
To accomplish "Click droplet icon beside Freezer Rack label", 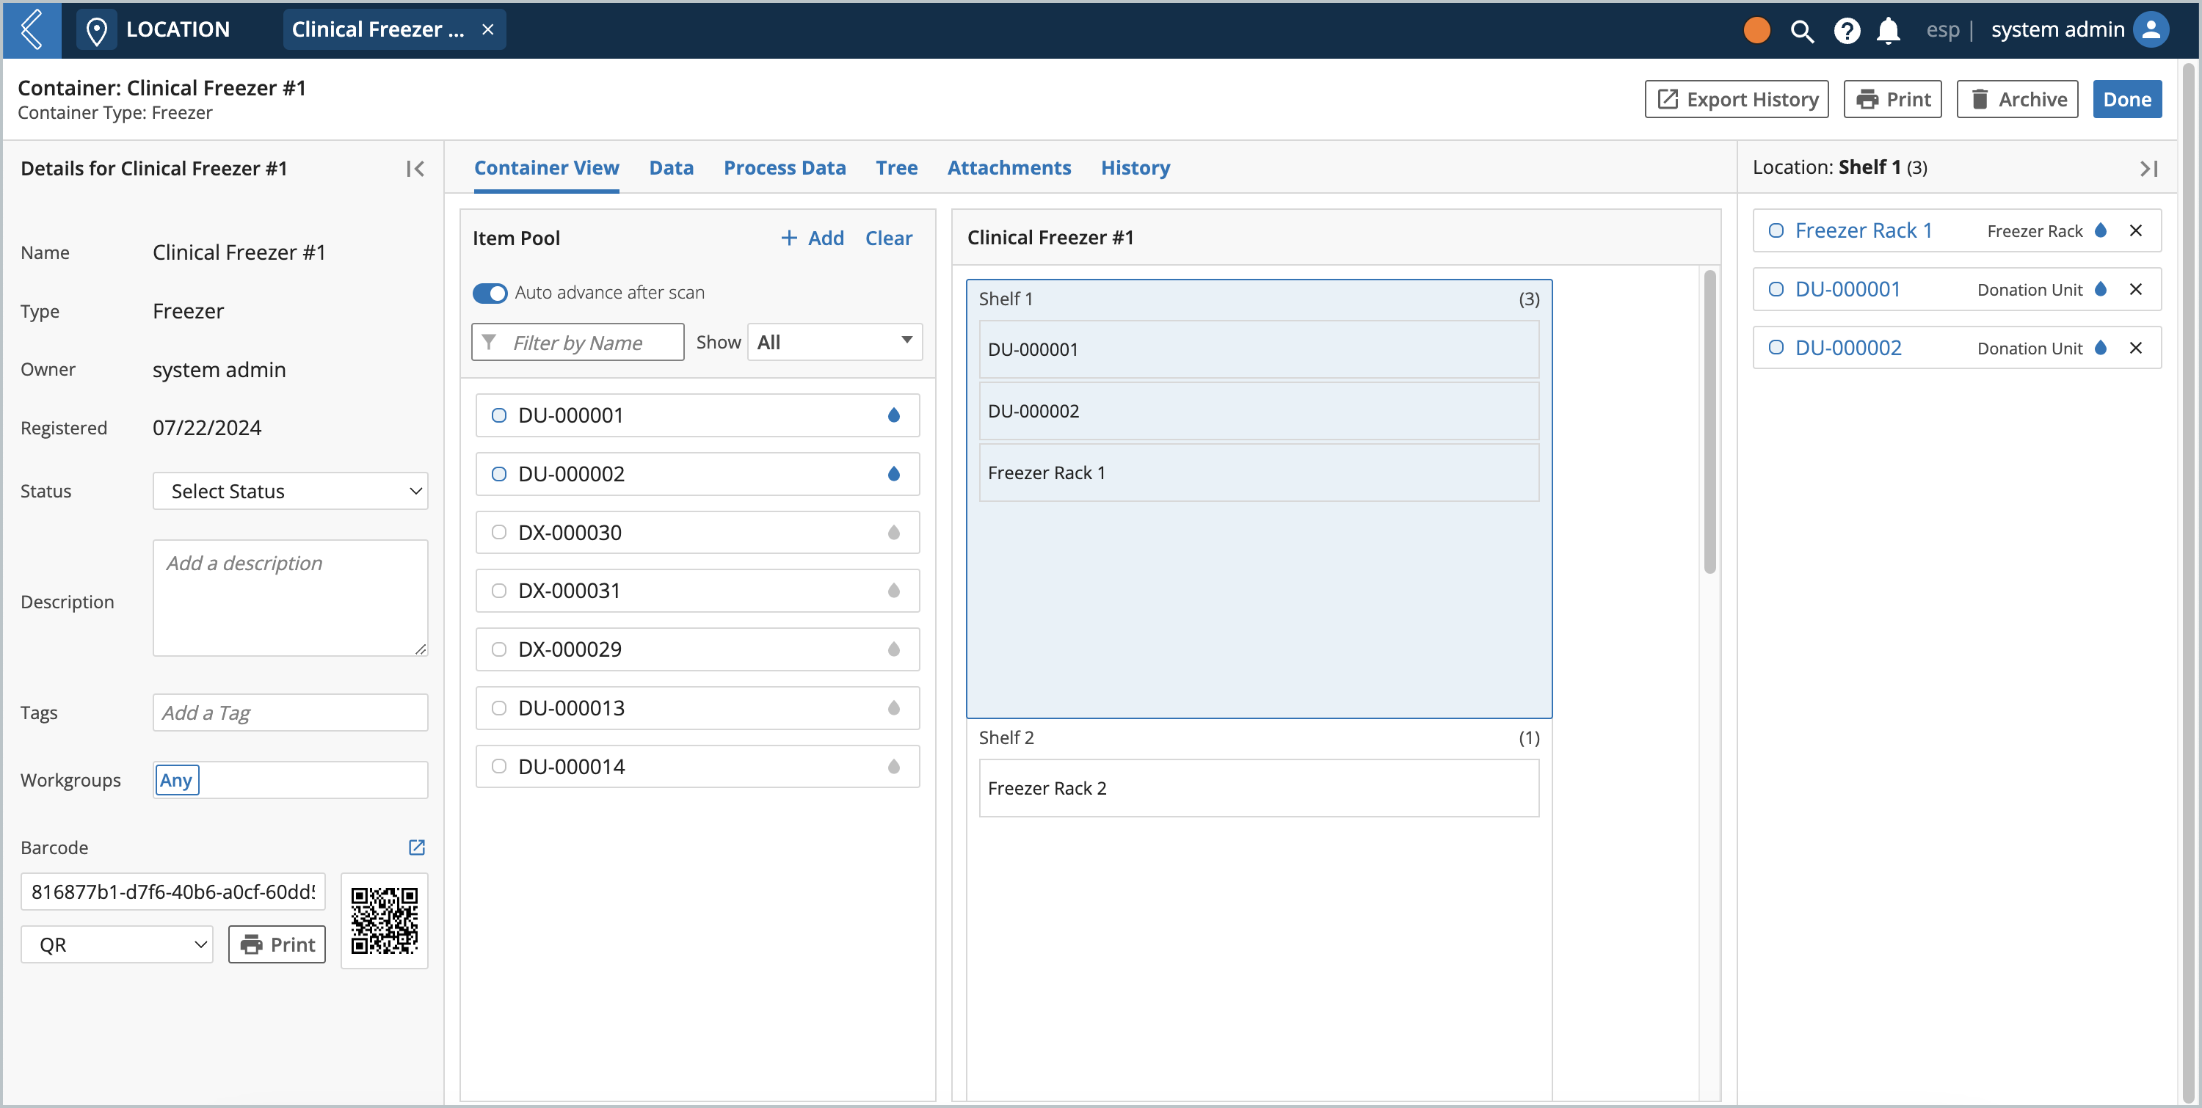I will tap(2100, 230).
